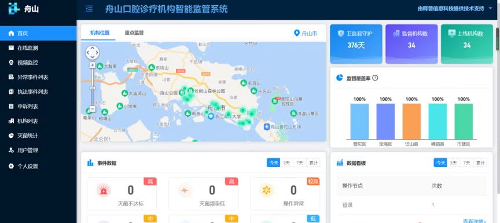Viewport: 500px width, 223px height.
Task: Click the map pan direction control
Action: click(x=92, y=53)
